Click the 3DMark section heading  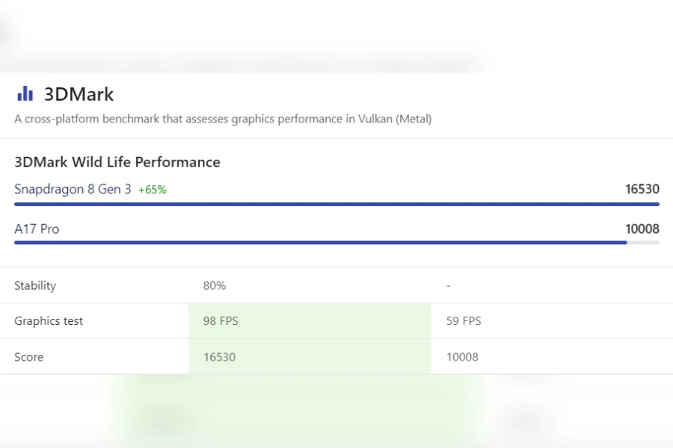pyautogui.click(x=79, y=94)
